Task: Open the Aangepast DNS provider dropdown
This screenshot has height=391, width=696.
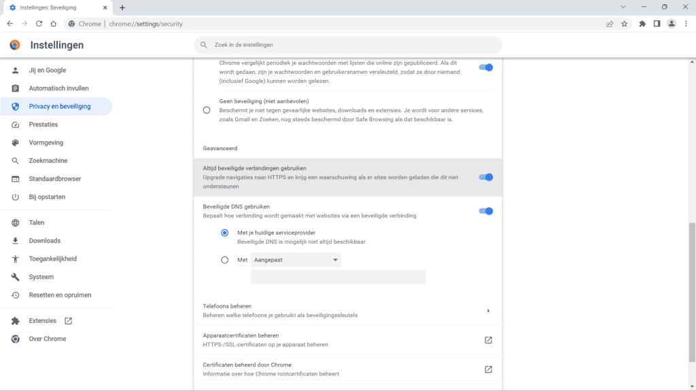Action: pyautogui.click(x=296, y=260)
